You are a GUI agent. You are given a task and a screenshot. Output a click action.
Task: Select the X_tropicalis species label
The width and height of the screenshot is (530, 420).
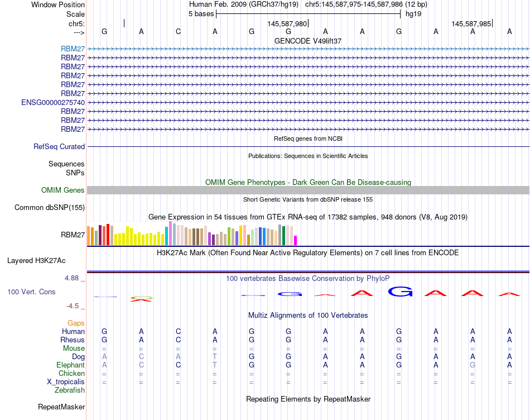point(66,382)
